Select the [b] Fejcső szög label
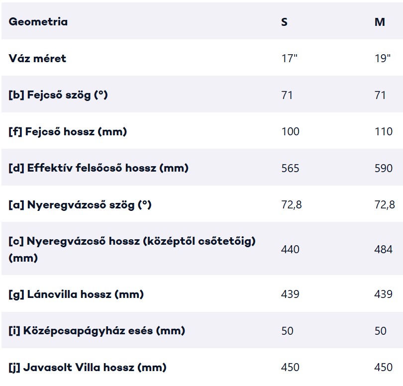 pos(58,95)
